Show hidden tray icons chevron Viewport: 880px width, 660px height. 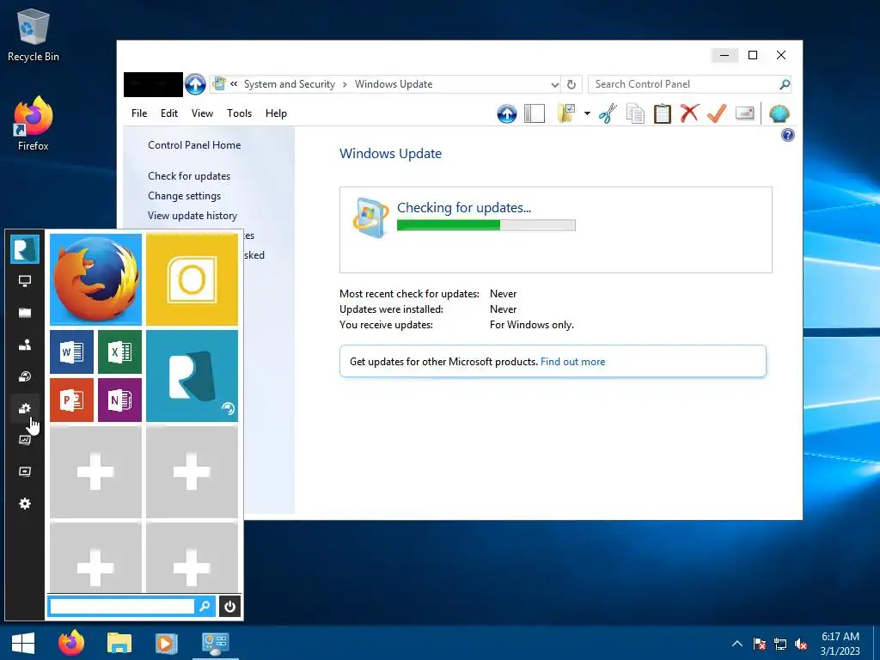coord(737,644)
